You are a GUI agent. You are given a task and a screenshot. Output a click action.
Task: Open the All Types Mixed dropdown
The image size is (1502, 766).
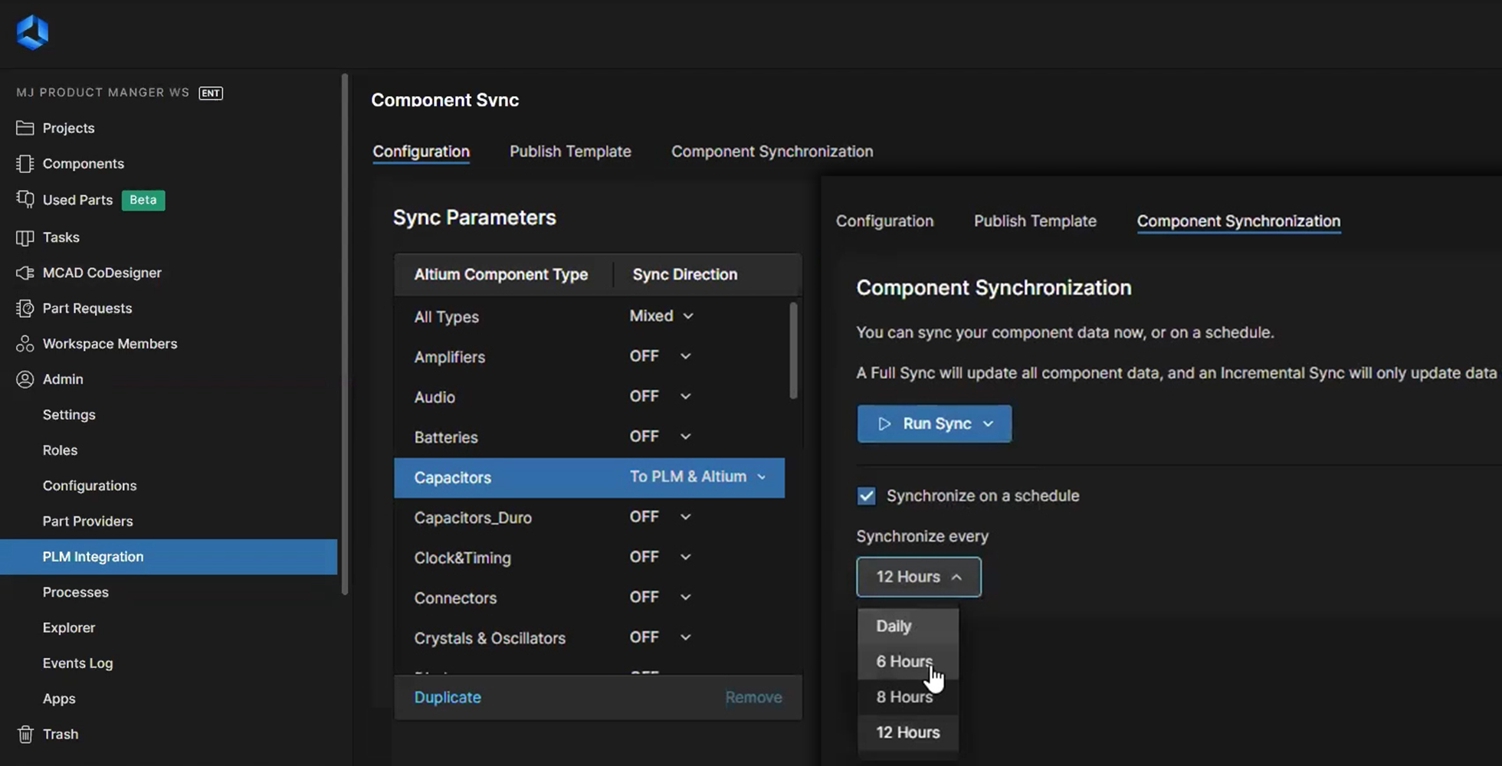(661, 316)
